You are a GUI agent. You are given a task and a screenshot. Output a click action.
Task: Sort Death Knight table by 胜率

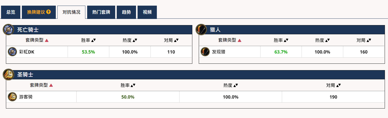tap(88, 40)
